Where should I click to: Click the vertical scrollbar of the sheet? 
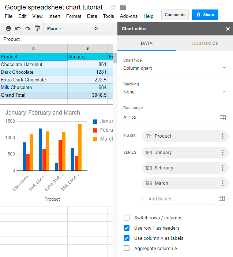coord(115,58)
